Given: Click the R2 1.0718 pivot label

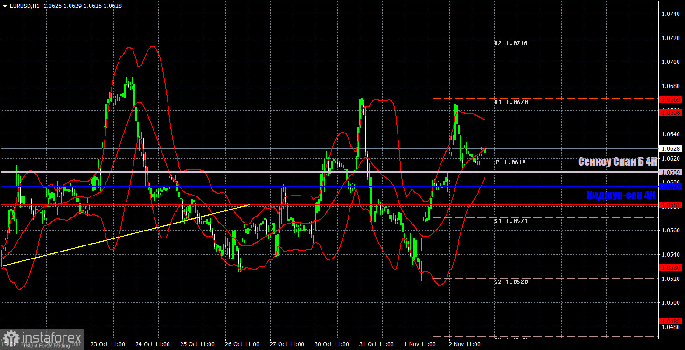Looking at the screenshot, I should pyautogui.click(x=511, y=43).
